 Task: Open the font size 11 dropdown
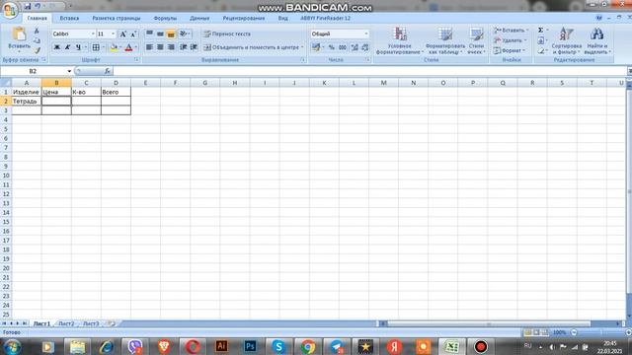[x=114, y=35]
